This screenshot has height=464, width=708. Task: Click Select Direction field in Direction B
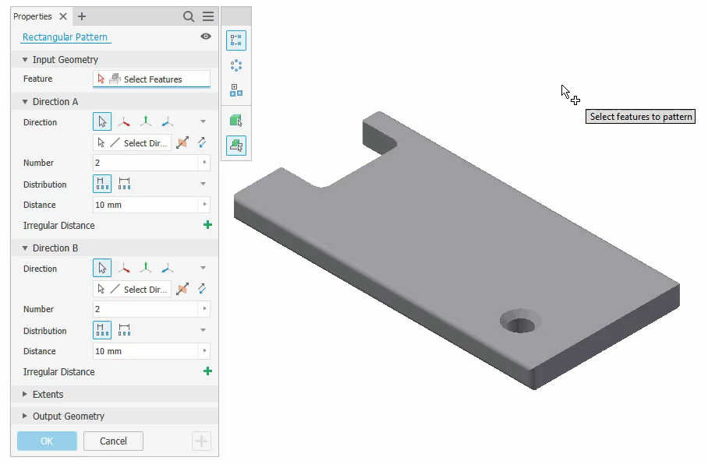click(133, 290)
